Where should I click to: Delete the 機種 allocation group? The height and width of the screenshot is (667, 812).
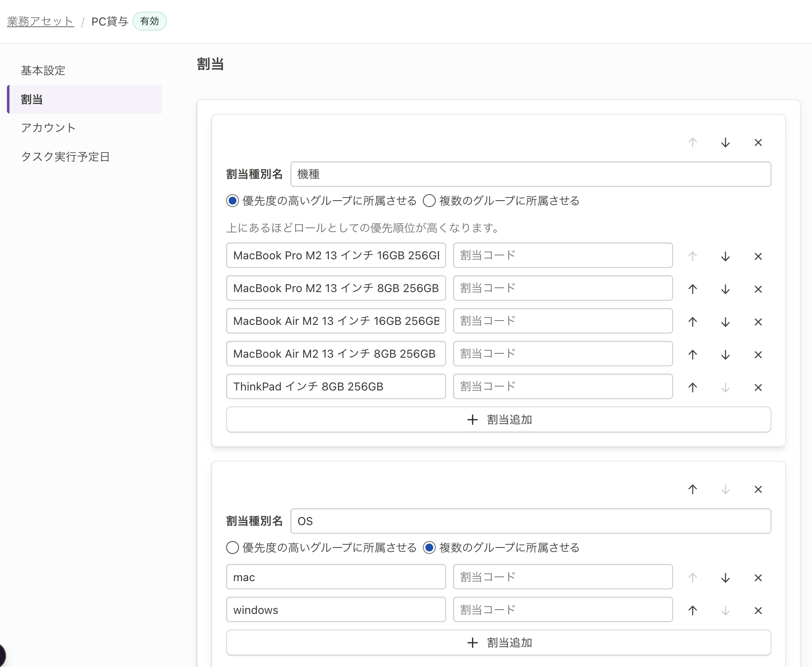[758, 143]
